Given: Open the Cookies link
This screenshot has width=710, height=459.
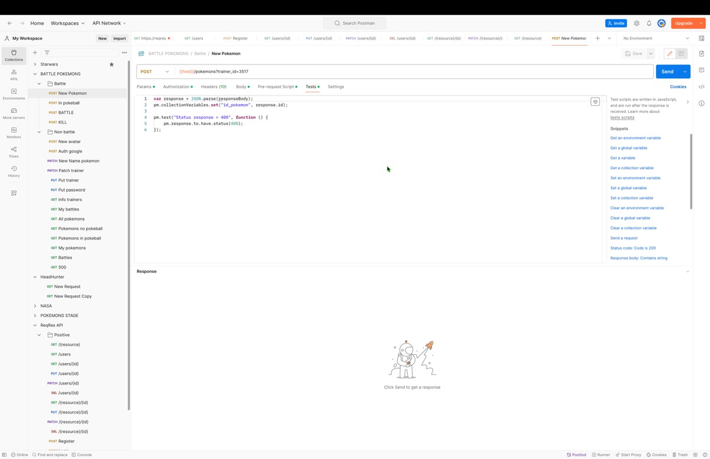Looking at the screenshot, I should click(x=678, y=87).
